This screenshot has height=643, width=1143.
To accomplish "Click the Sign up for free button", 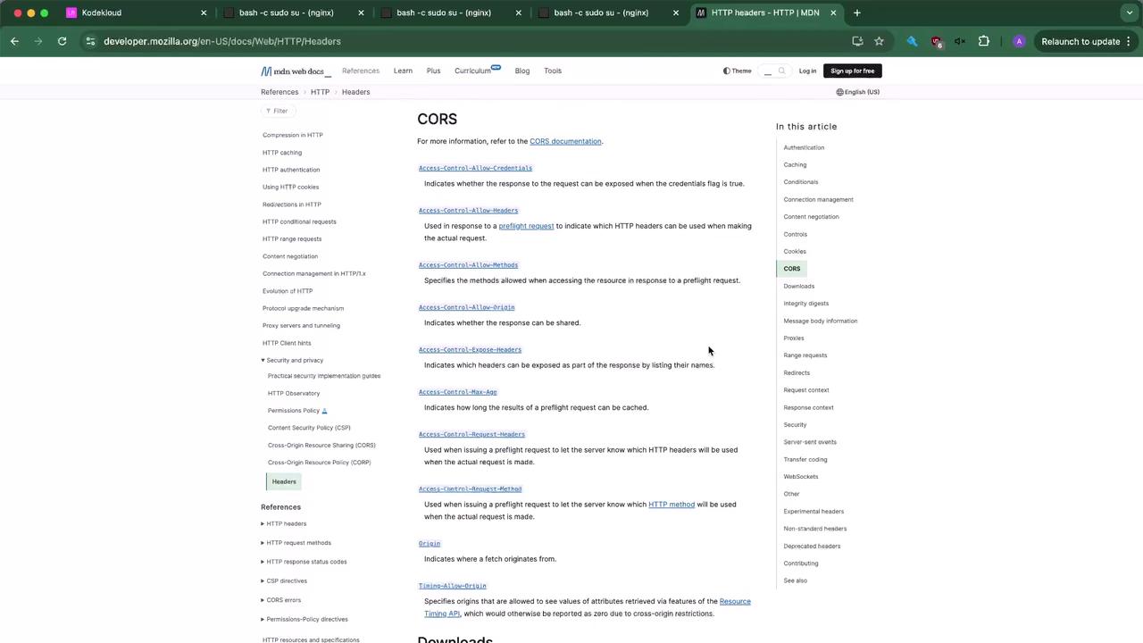I will 853,71.
